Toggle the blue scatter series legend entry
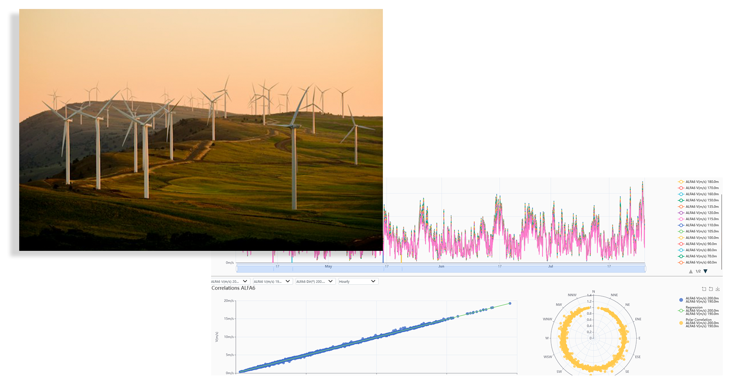Image resolution: width=730 pixels, height=381 pixels. (x=698, y=300)
